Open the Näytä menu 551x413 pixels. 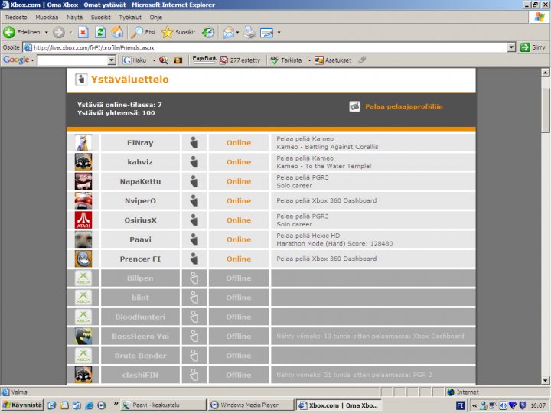[74, 17]
